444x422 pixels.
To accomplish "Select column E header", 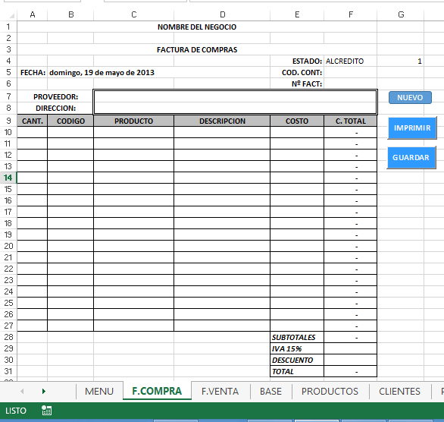I will 297,14.
